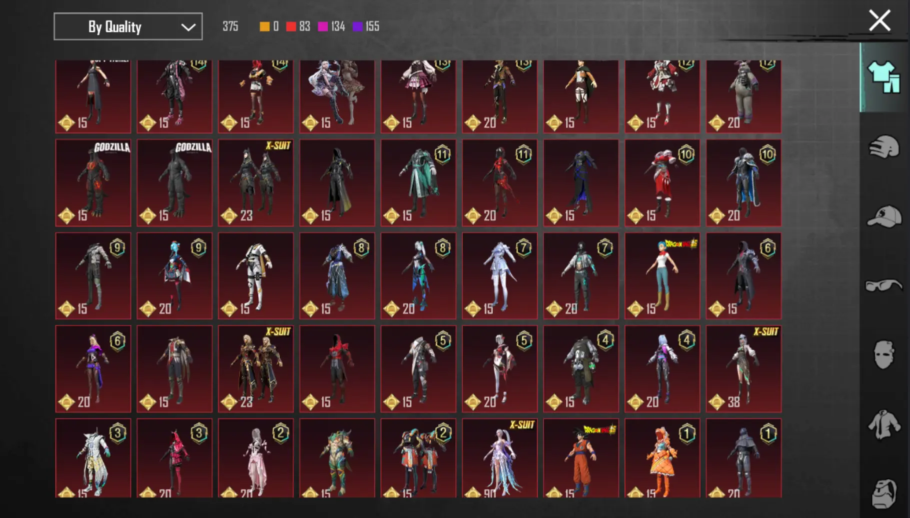Click the purple quality swatch showing 155
This screenshot has width=910, height=518.
(357, 26)
